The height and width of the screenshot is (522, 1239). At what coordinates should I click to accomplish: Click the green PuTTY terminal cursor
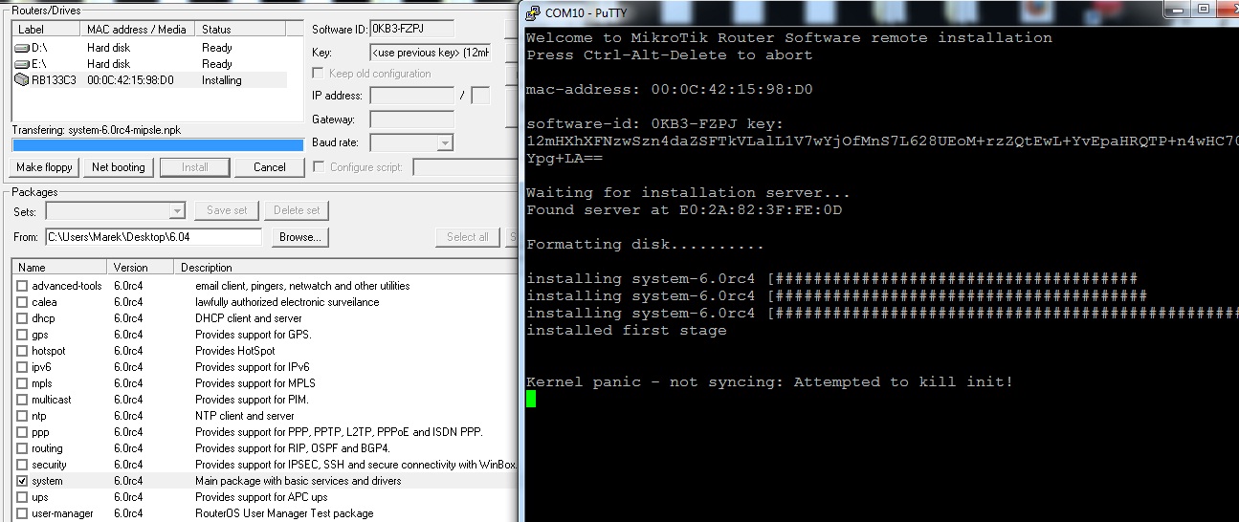click(x=531, y=399)
